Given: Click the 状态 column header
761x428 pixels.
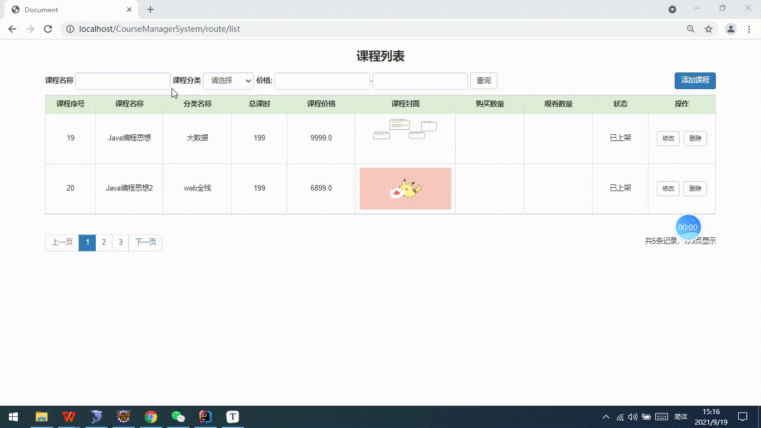Looking at the screenshot, I should pos(621,104).
